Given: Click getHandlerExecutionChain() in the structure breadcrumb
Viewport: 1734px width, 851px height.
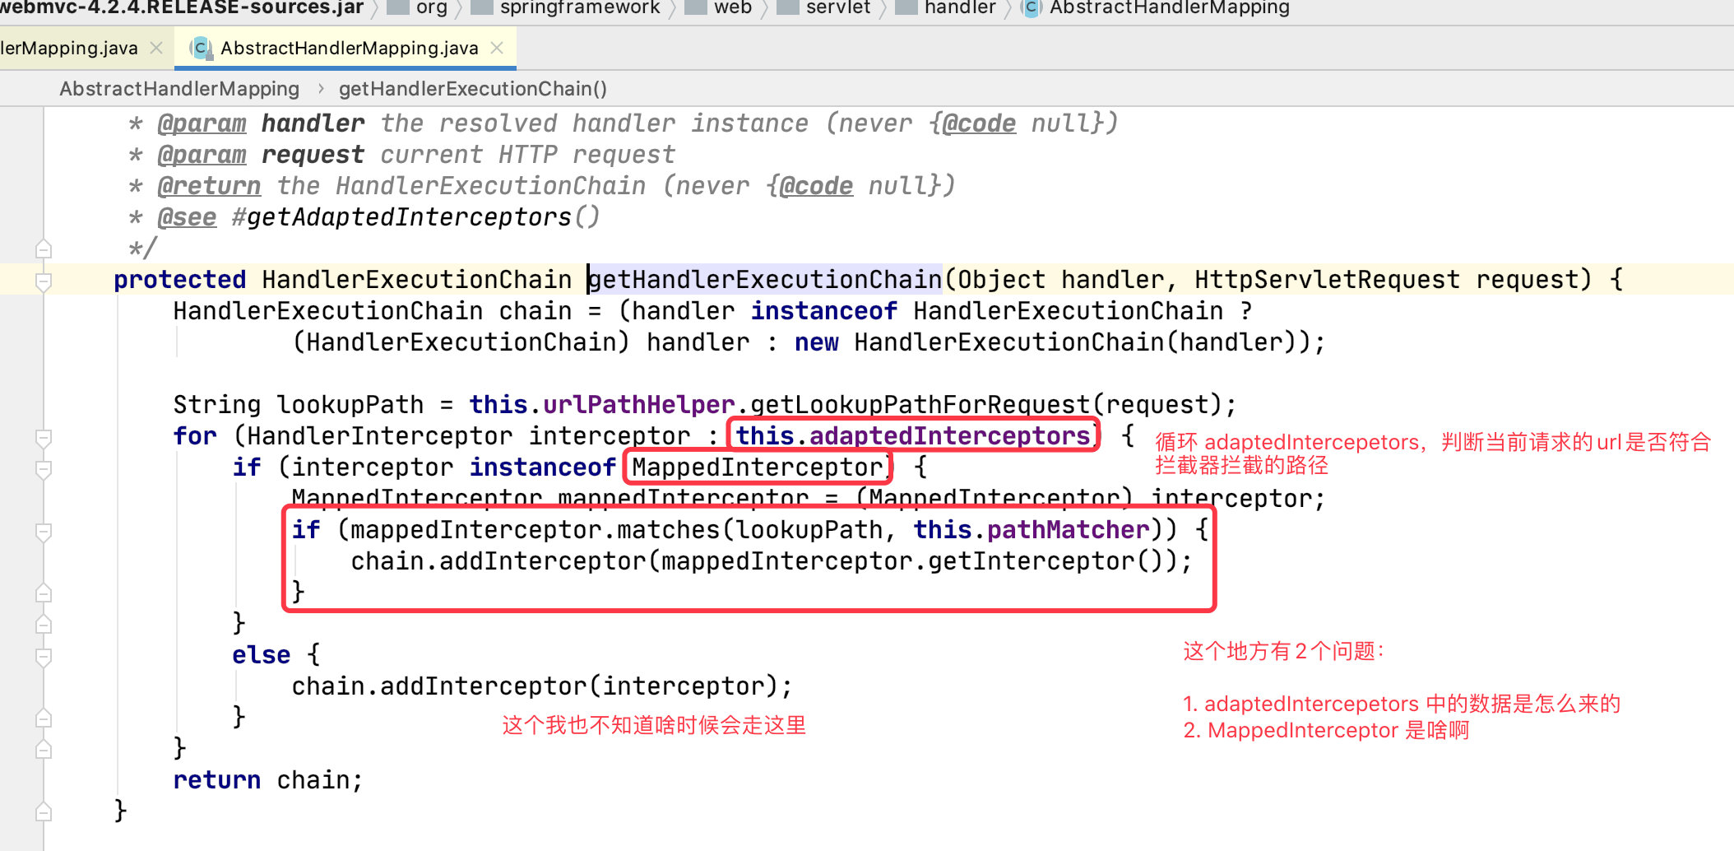Looking at the screenshot, I should click(x=473, y=88).
